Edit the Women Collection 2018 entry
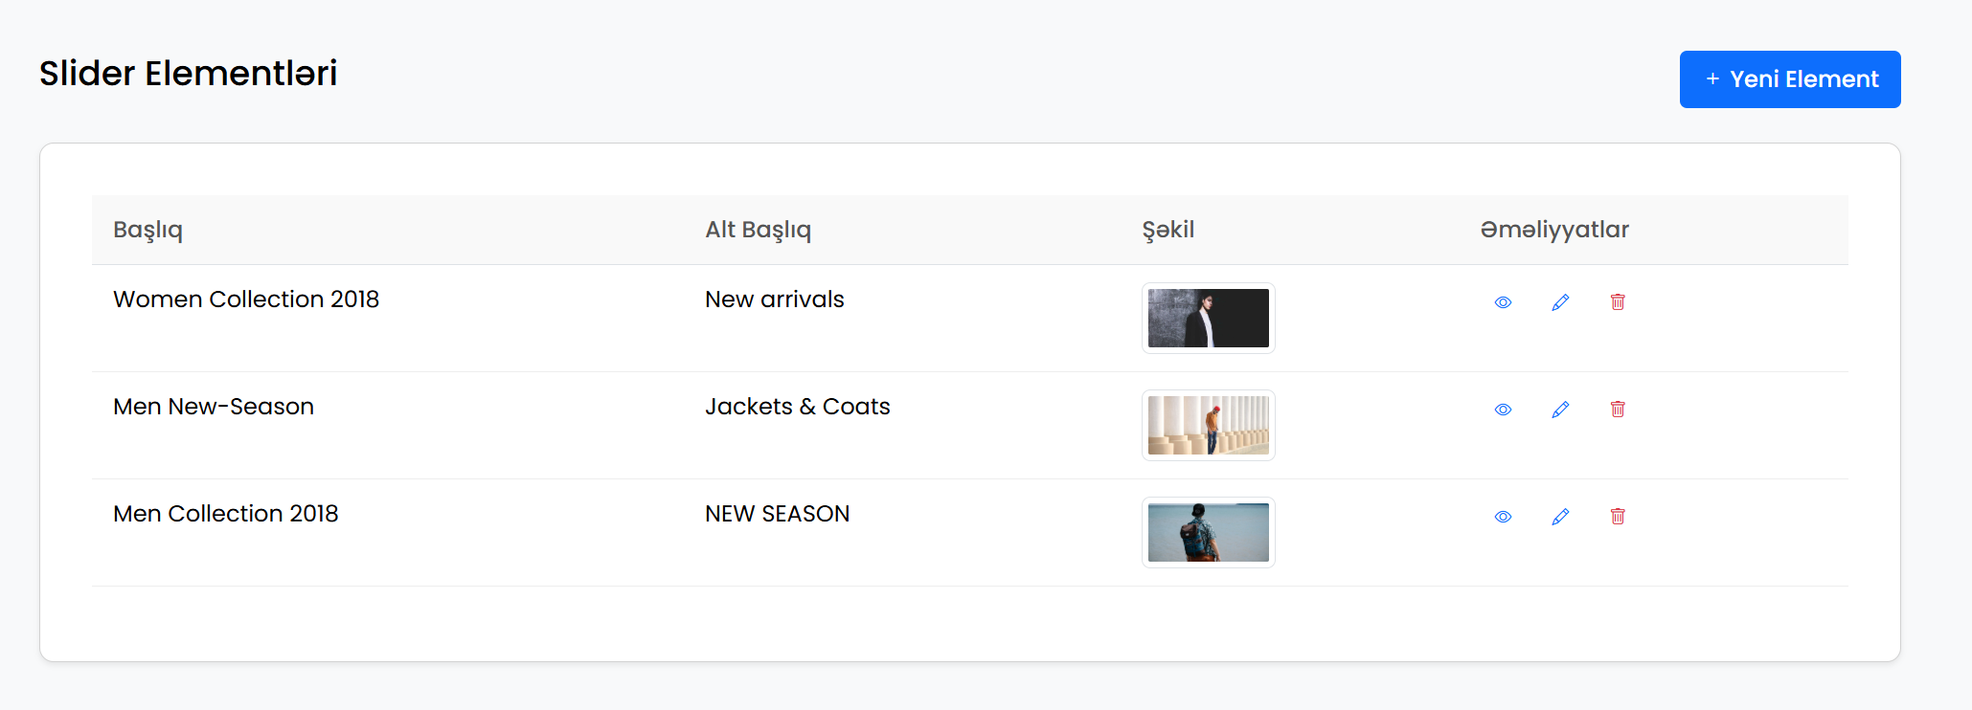The height and width of the screenshot is (710, 1972). (x=1560, y=302)
